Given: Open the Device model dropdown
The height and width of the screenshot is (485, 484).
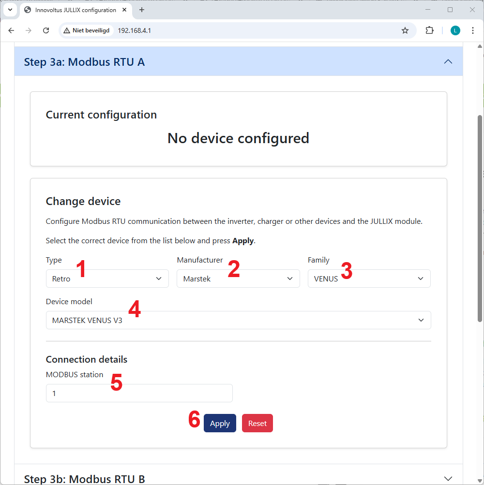Looking at the screenshot, I should (238, 320).
